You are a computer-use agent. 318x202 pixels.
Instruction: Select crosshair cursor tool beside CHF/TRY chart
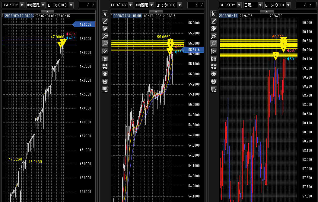(x=214, y=14)
